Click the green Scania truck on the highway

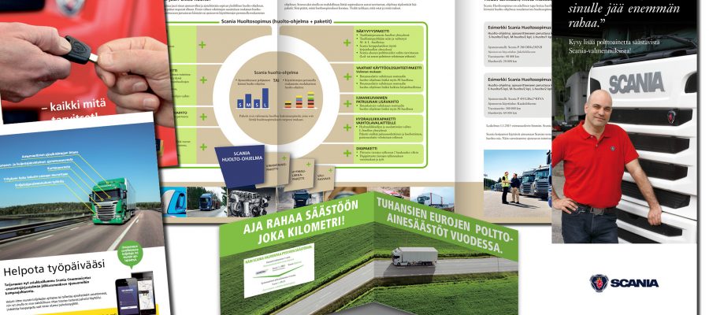(114, 201)
